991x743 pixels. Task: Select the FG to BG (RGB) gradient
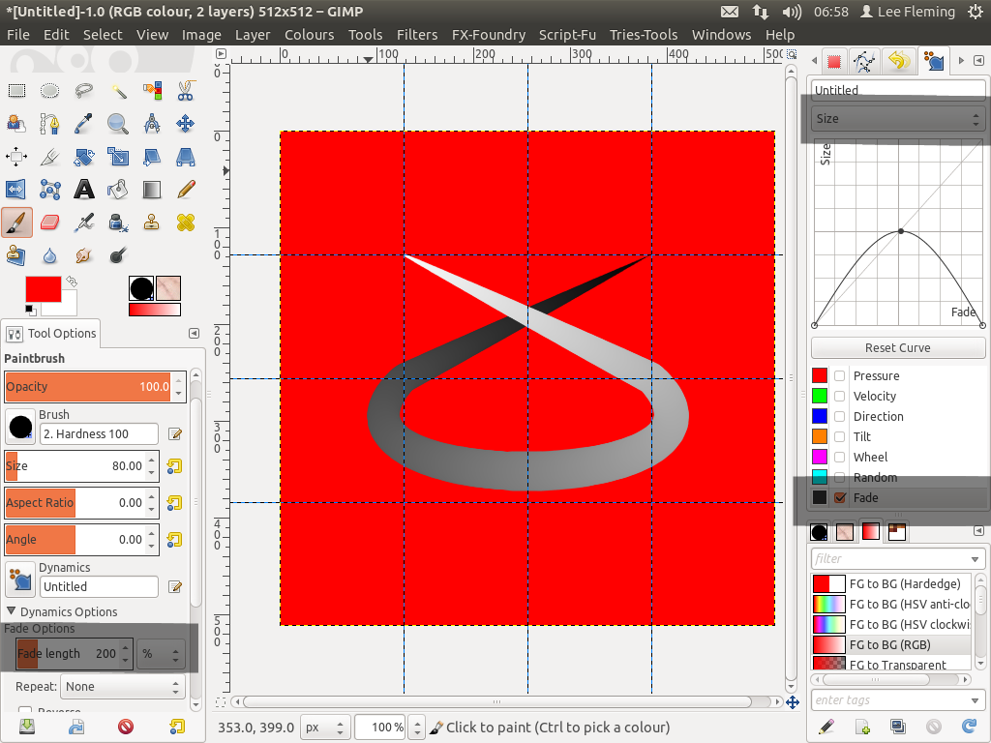(x=891, y=645)
